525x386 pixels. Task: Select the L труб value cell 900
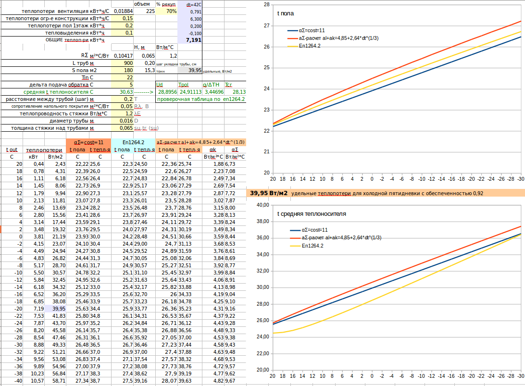pyautogui.click(x=122, y=63)
